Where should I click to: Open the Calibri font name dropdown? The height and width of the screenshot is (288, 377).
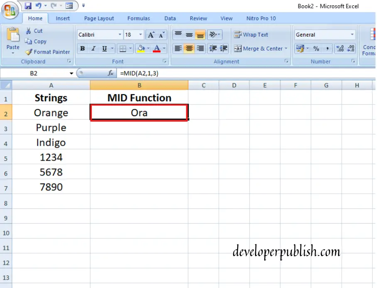click(x=120, y=34)
